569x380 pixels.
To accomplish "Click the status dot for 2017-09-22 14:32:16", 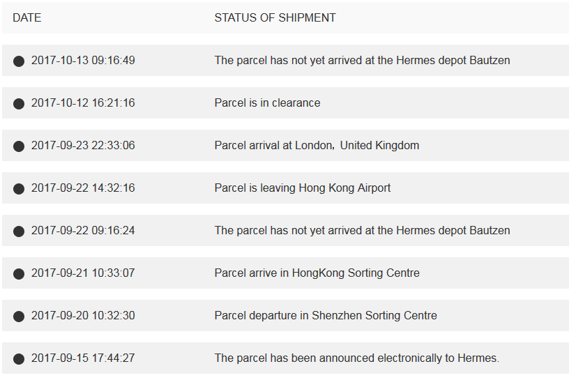I will pos(19,189).
